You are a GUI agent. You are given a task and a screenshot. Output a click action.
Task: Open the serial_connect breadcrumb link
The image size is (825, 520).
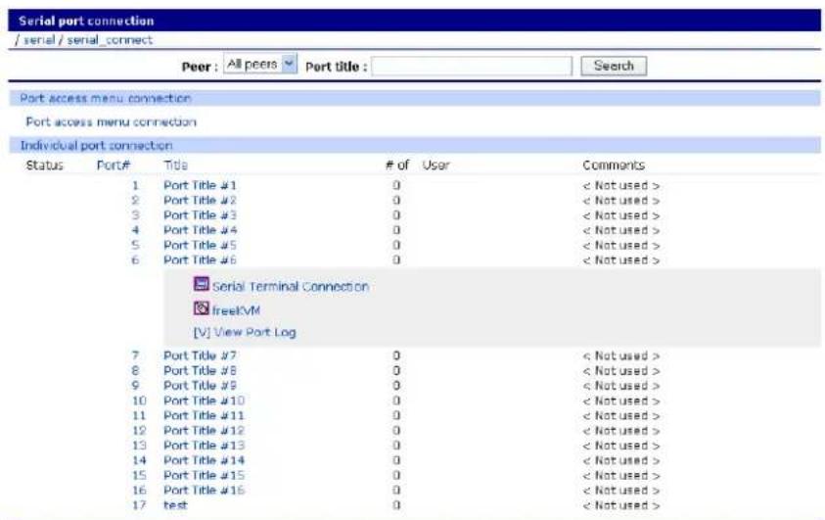click(110, 40)
